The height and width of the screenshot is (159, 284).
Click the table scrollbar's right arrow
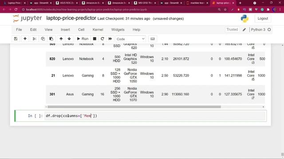point(263,107)
